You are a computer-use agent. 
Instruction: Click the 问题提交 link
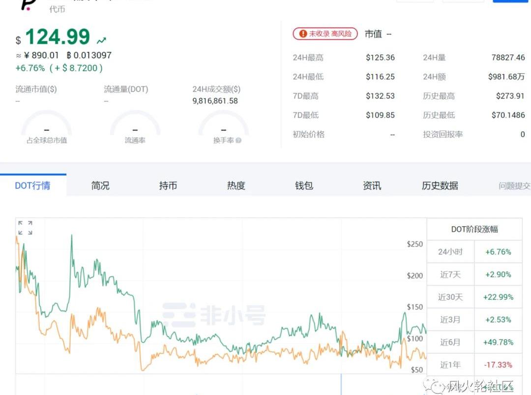pyautogui.click(x=514, y=186)
